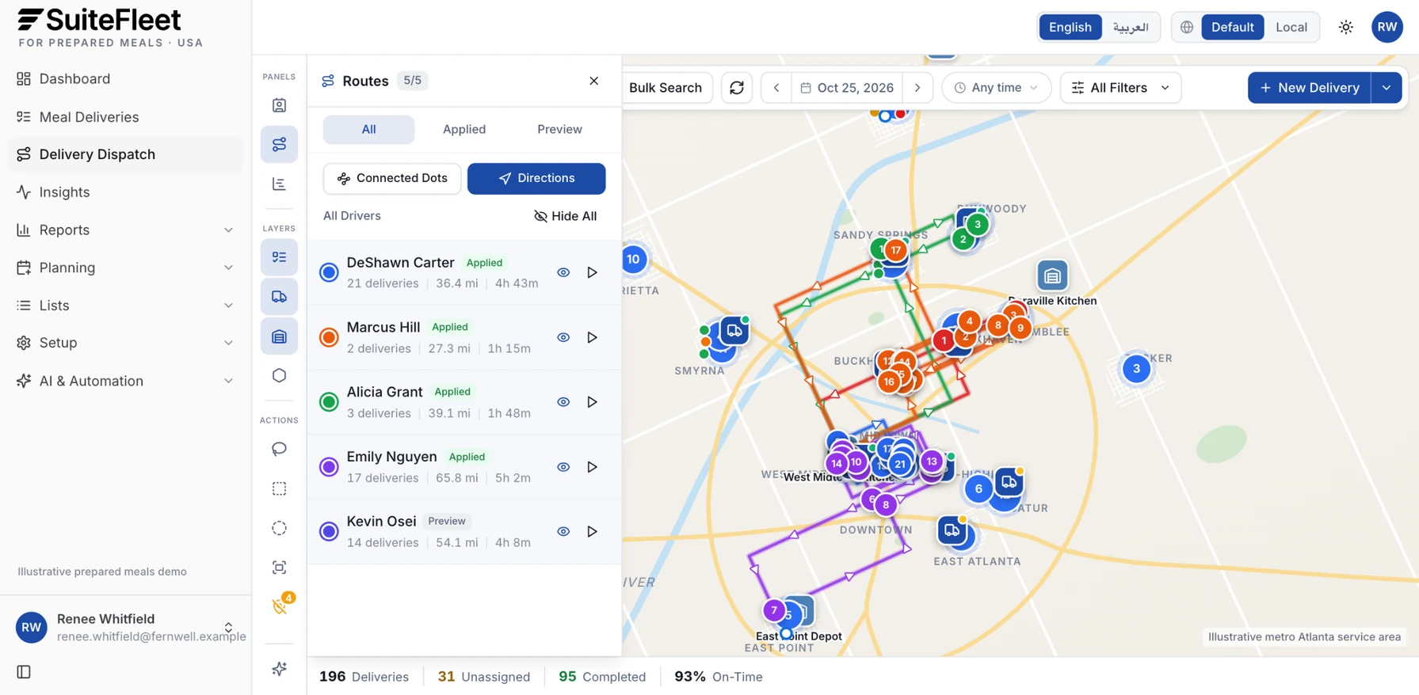Open the chart panel icon under Panels
The image size is (1419, 695).
(279, 184)
